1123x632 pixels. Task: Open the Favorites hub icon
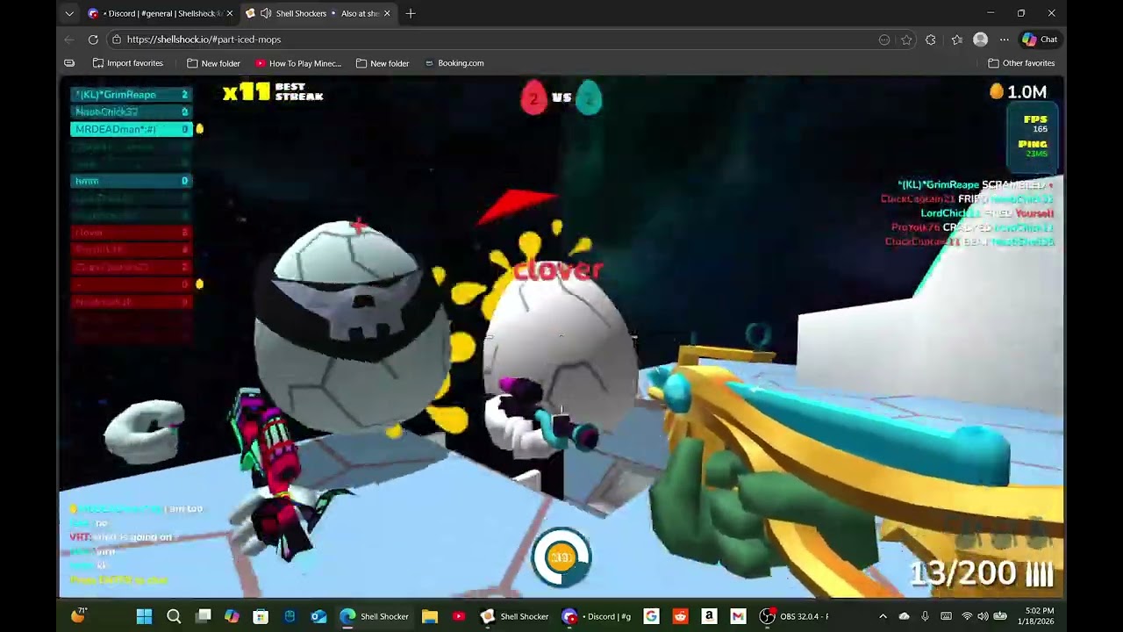tap(956, 39)
